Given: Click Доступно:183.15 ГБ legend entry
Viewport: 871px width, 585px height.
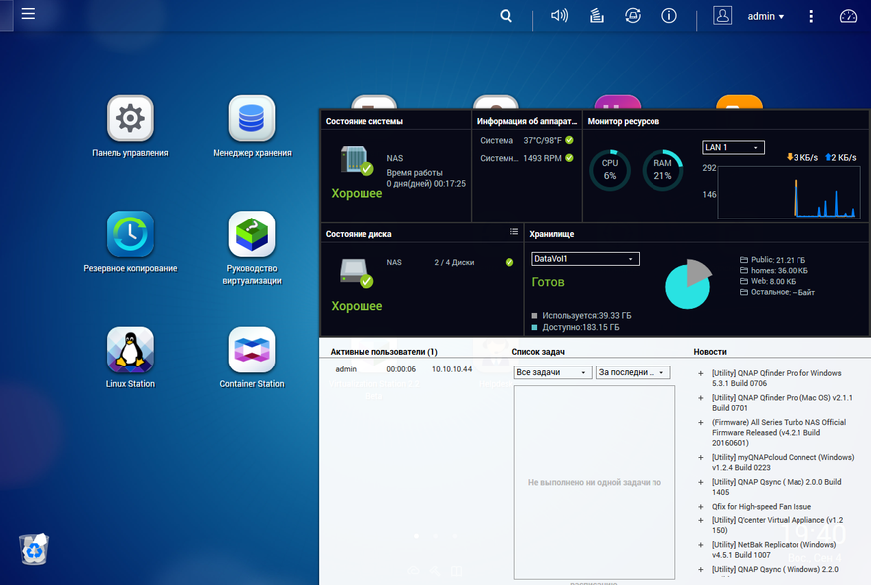Looking at the screenshot, I should 575,327.
